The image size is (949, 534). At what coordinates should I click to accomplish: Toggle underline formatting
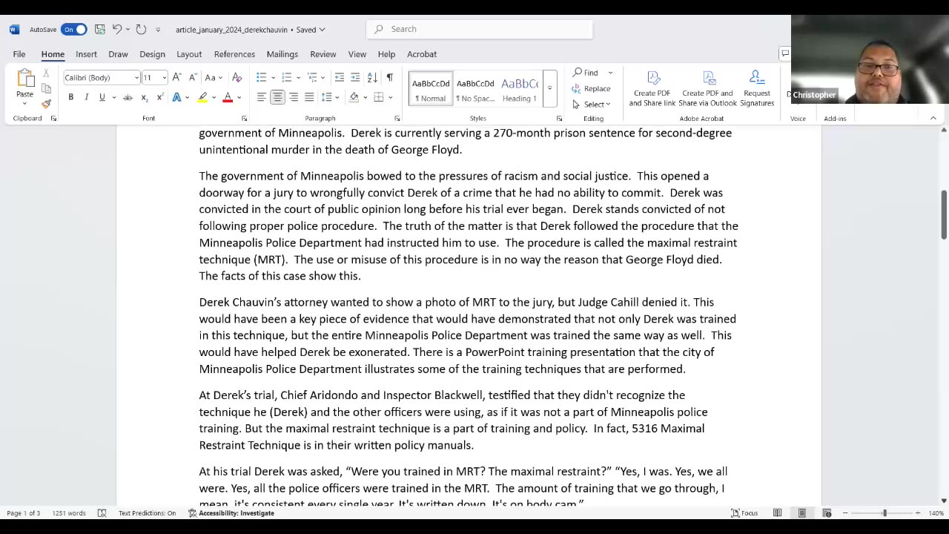(x=102, y=97)
